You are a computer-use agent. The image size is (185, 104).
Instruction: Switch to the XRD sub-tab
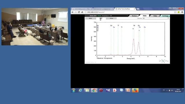[90, 18]
